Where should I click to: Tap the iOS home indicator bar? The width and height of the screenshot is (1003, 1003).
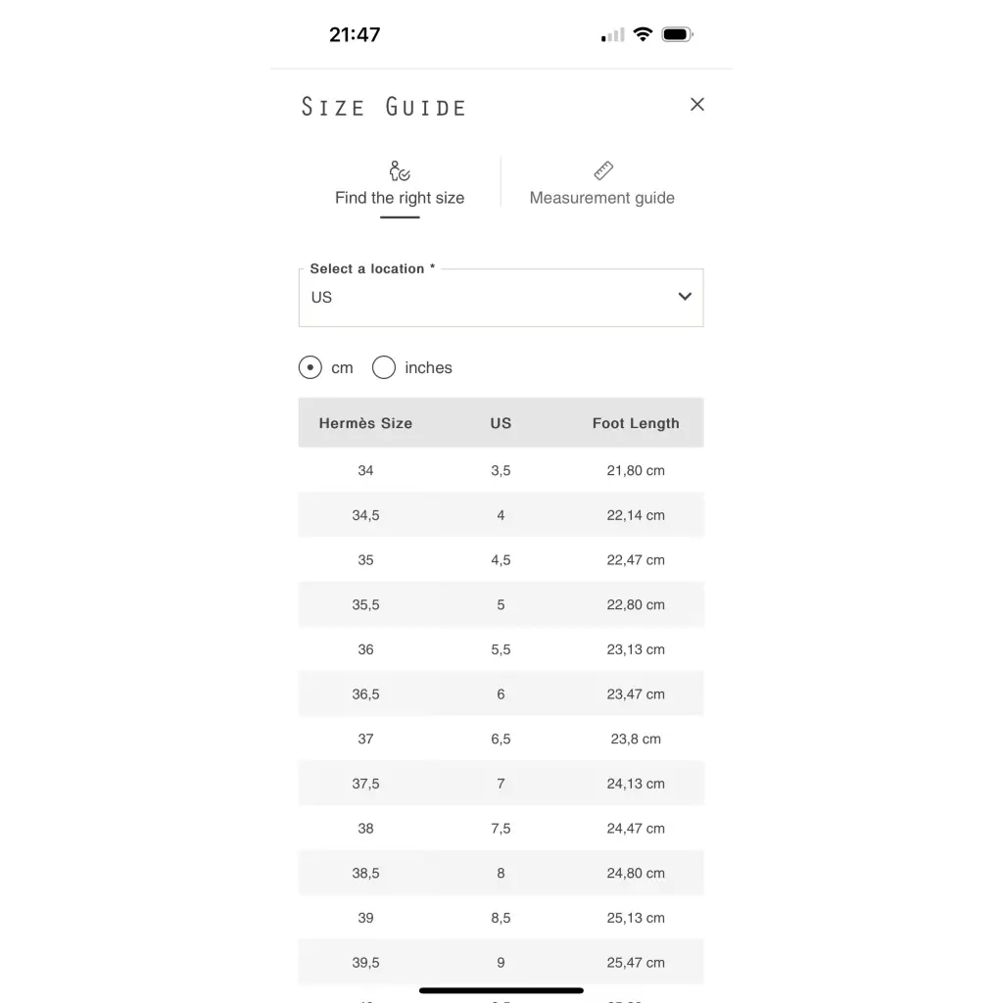tap(501, 990)
